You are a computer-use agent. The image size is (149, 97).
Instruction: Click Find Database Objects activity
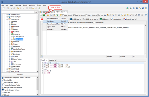[x=11, y=83]
